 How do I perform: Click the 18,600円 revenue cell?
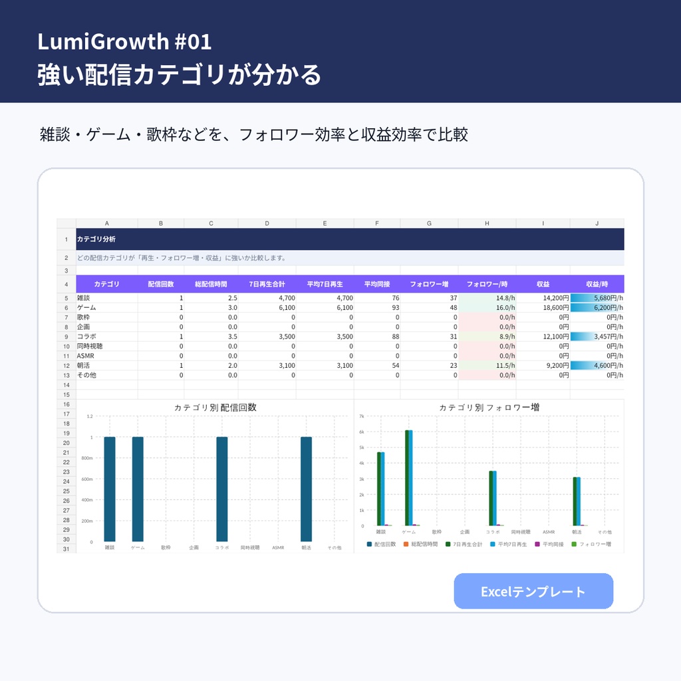(543, 307)
